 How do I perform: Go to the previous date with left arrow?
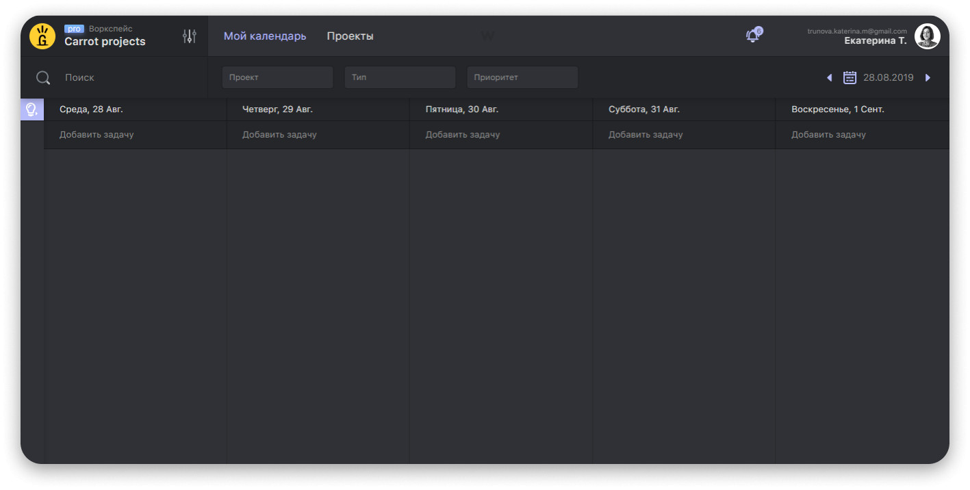click(829, 78)
